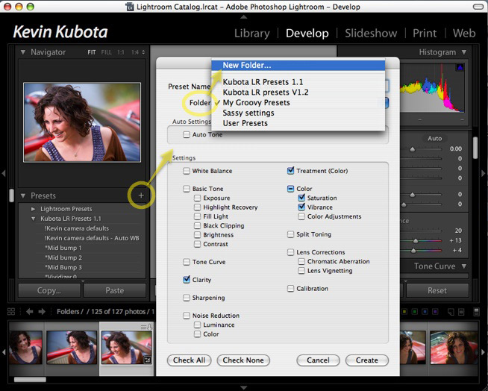
Task: Pick Sassy settings from folder menu
Action: [x=298, y=113]
